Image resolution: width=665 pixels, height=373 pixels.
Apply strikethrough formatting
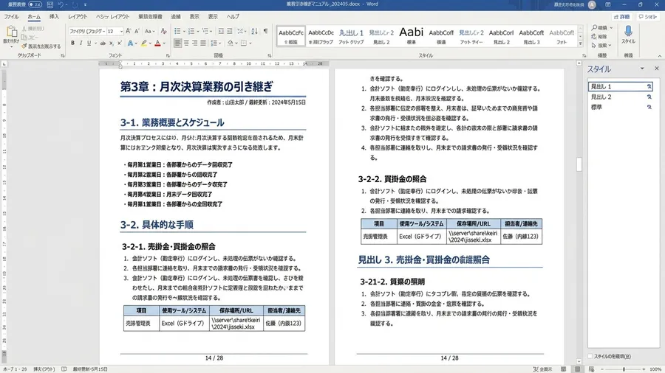click(x=103, y=43)
